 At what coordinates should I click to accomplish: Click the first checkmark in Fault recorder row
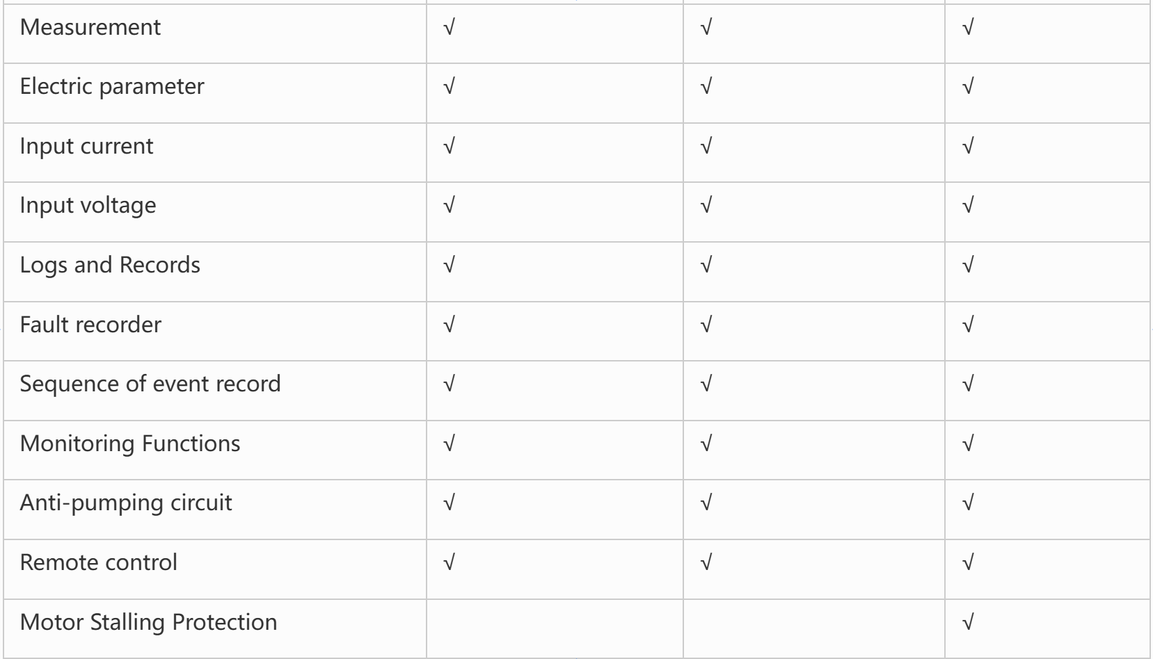pos(449,325)
